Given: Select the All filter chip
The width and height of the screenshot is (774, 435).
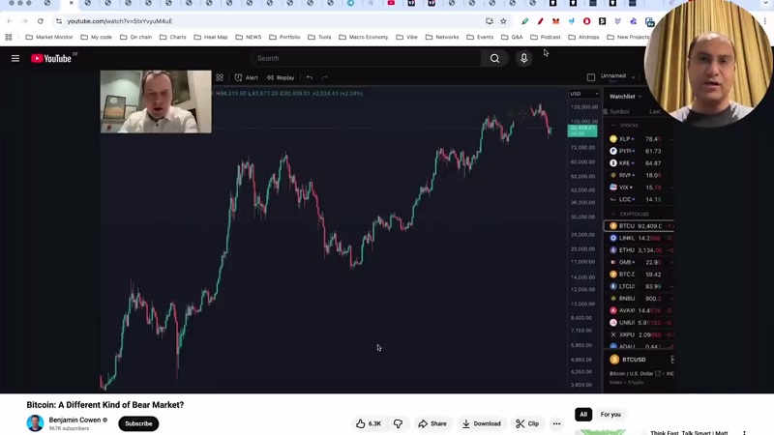Looking at the screenshot, I should 583,415.
